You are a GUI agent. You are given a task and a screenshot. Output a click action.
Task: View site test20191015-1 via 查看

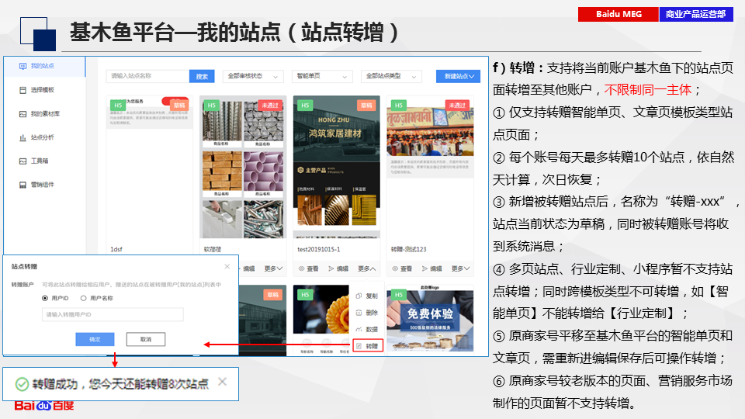point(308,268)
